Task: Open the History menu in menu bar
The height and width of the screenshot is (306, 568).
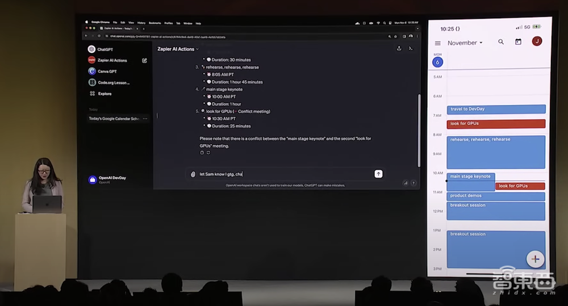Action: [141, 23]
